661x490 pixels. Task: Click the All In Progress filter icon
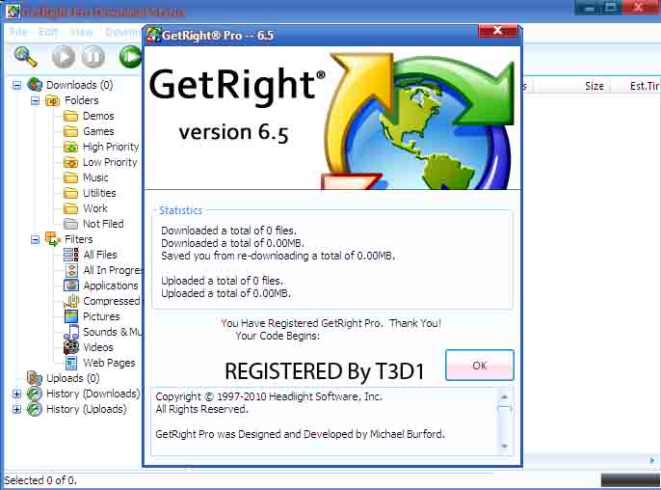click(x=71, y=270)
